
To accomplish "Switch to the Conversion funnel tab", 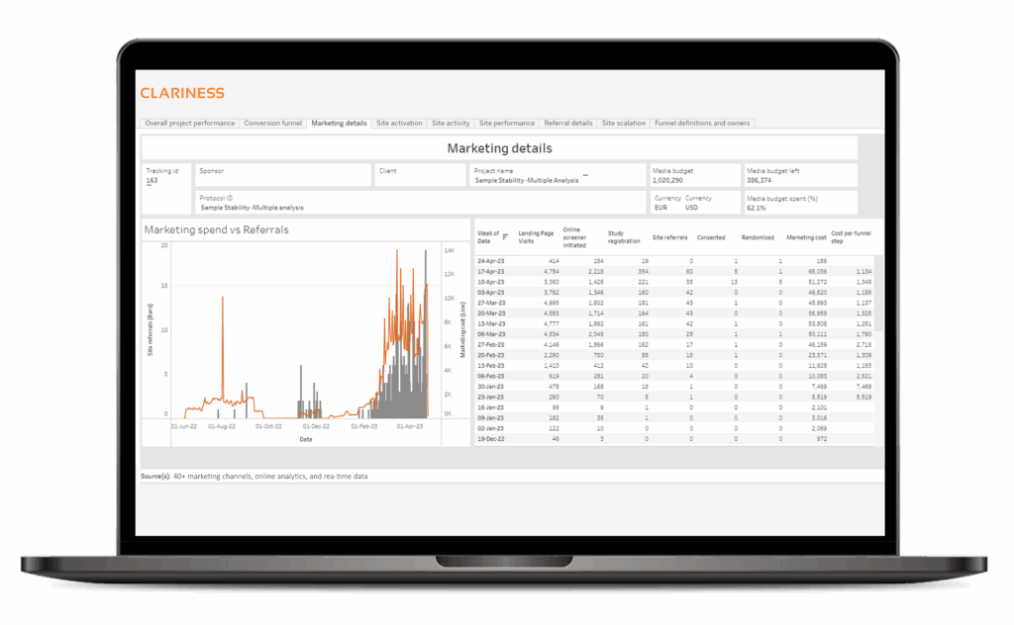I will [x=273, y=124].
